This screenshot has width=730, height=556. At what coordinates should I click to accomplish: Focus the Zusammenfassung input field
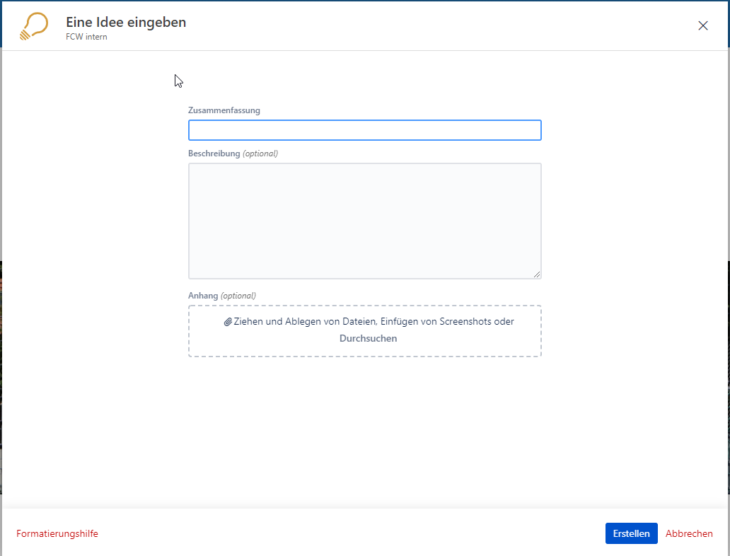364,130
